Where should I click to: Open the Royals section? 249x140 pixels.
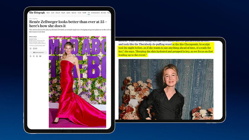click(63, 13)
